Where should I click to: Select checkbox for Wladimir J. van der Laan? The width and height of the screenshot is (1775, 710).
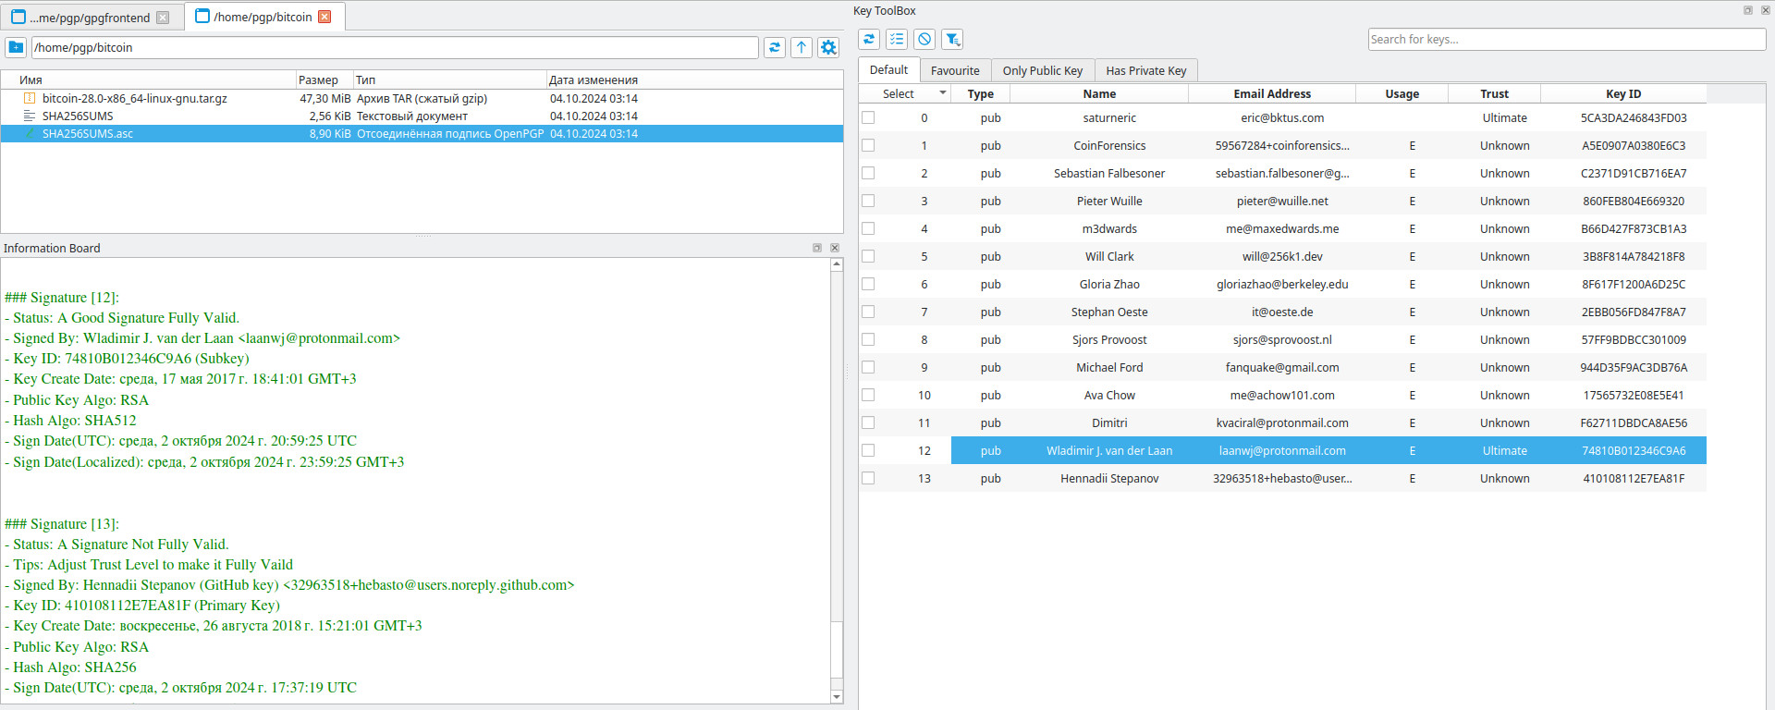tap(868, 450)
